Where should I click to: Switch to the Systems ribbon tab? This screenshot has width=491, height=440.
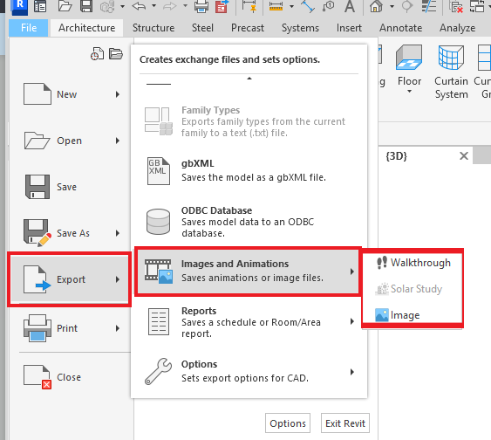pos(300,28)
